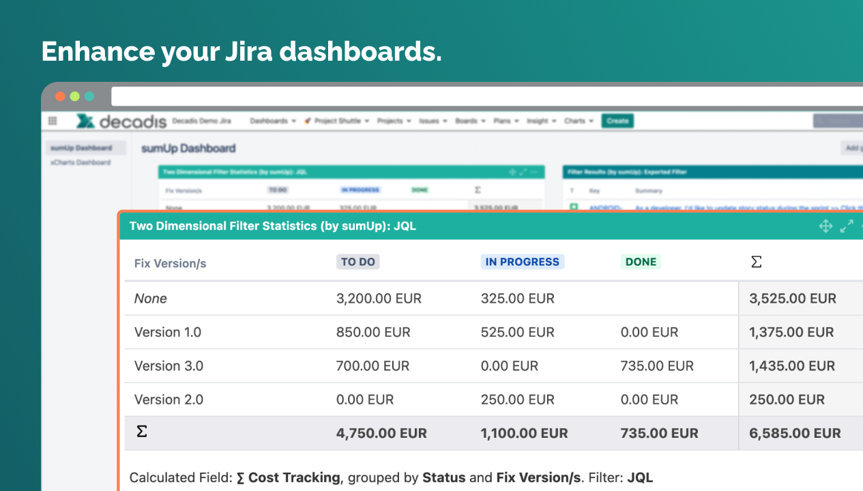Viewport: 863px width, 491px height.
Task: Open the Plans dropdown menu
Action: (x=506, y=121)
